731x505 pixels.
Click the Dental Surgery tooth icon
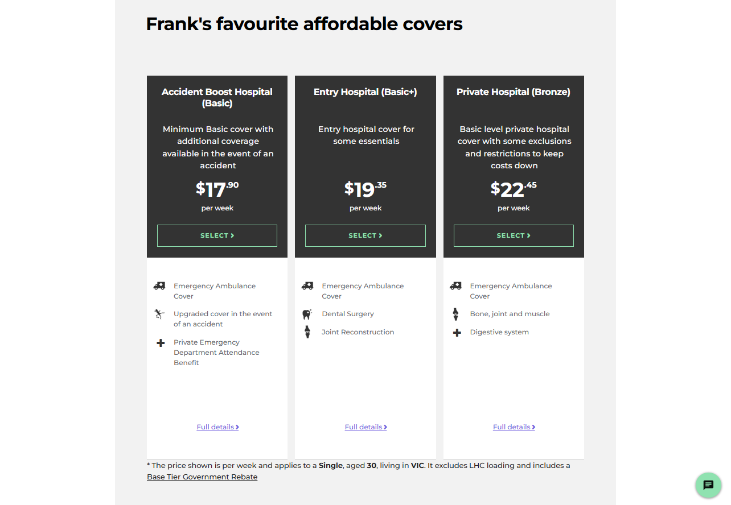coord(307,313)
